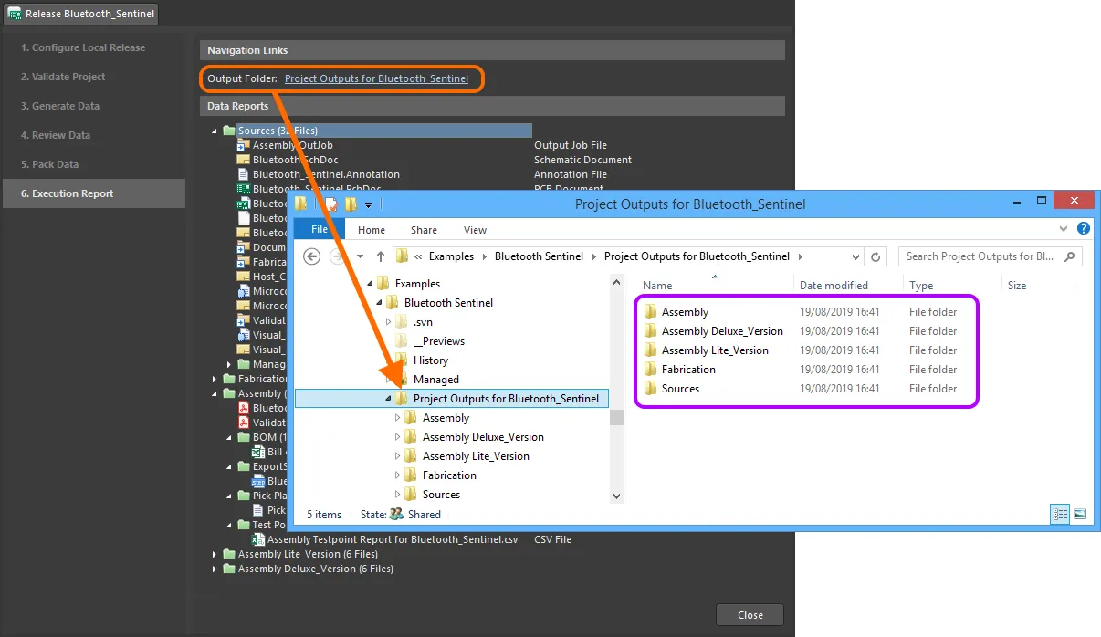
Task: Select __Previews folder in navigation tree
Action: 438,341
